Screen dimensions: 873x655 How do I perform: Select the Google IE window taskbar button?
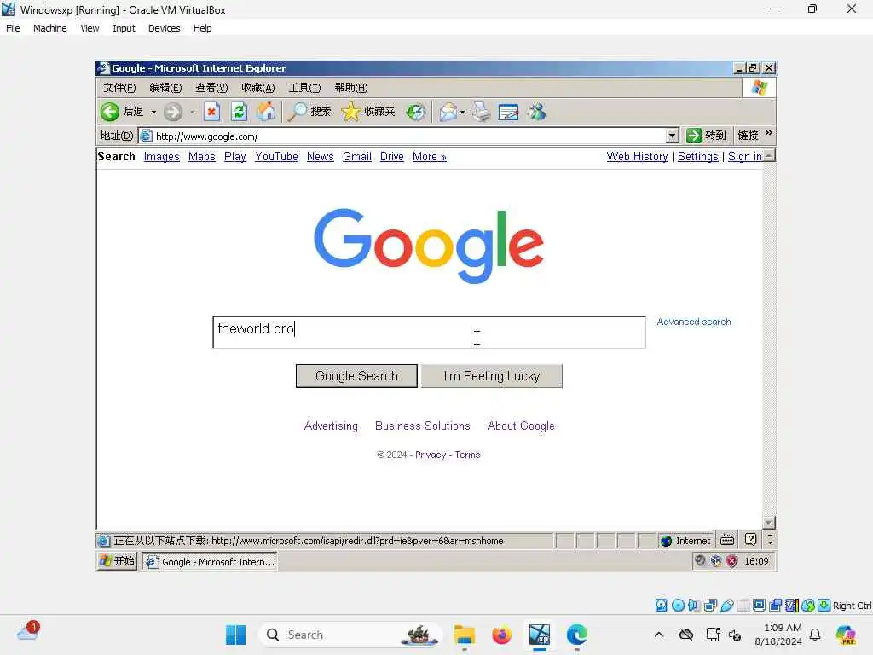click(x=210, y=561)
